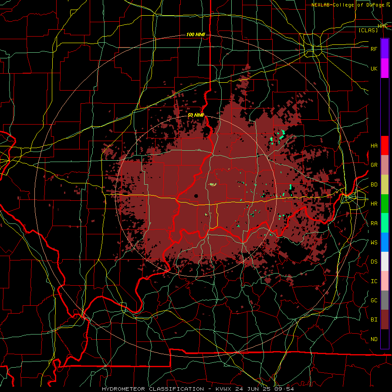Click the DS legend label text
This screenshot has width=392, height=392.
[x=374, y=261]
